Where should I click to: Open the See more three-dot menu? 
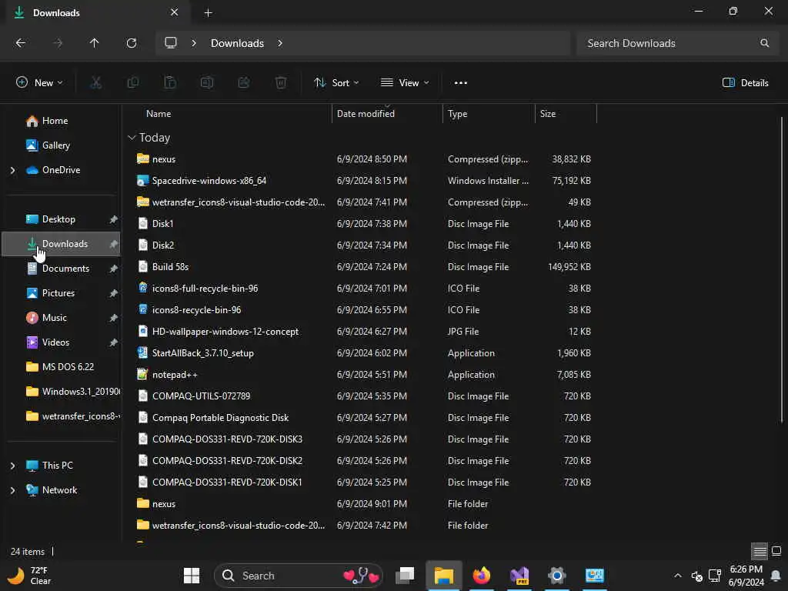coord(461,83)
